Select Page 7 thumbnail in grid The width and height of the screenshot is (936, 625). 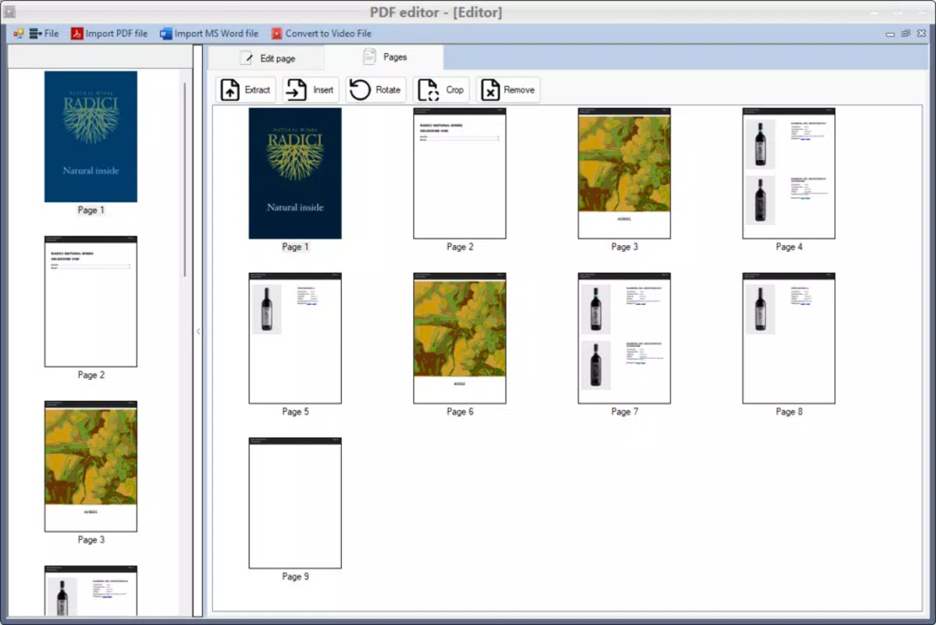[x=624, y=338]
